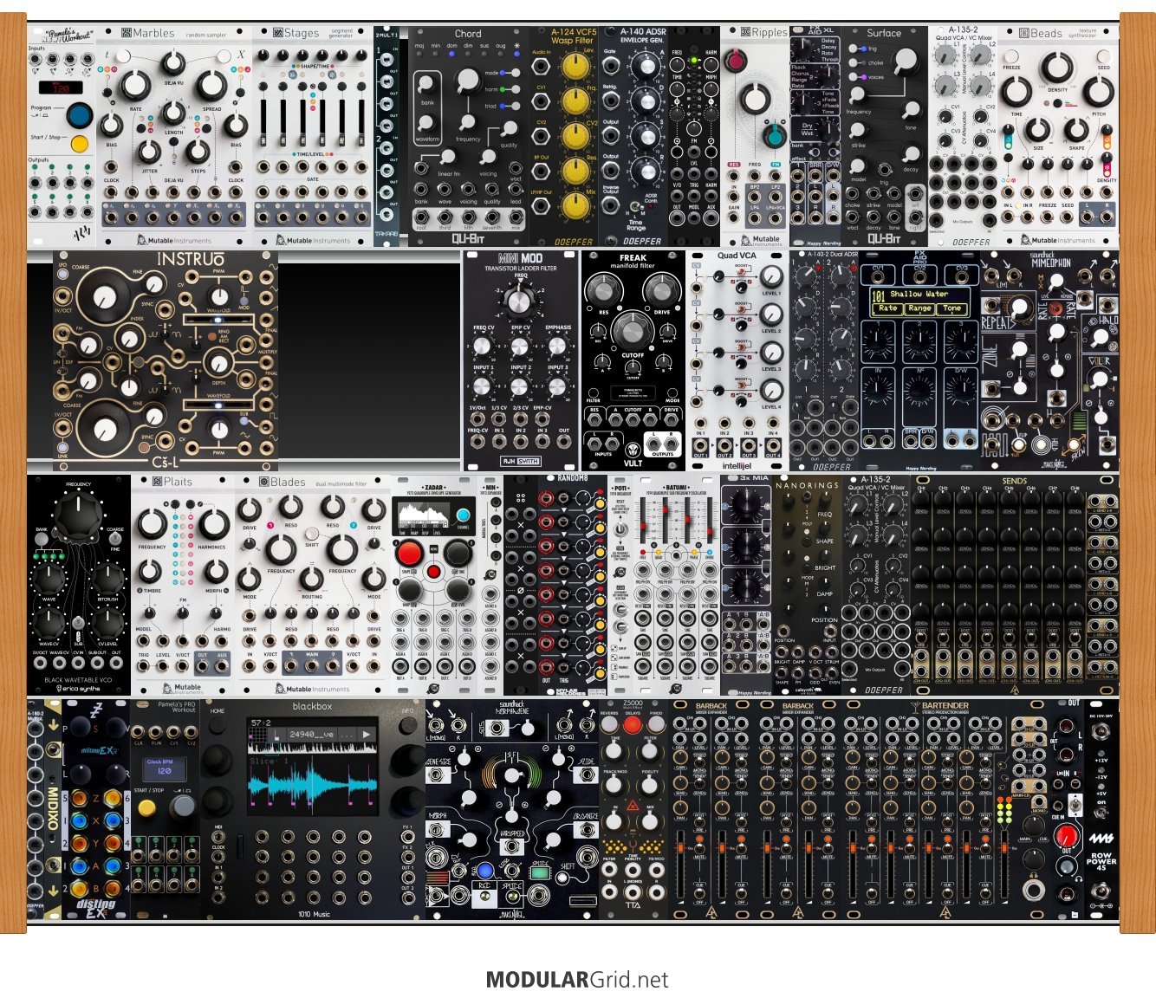The image size is (1156, 998).
Task: Click the yellow Start/Stop button on Pamela's New Workout
Action: coord(79,143)
